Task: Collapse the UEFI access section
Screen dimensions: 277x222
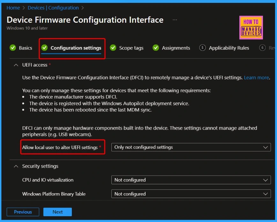Action: (16, 65)
